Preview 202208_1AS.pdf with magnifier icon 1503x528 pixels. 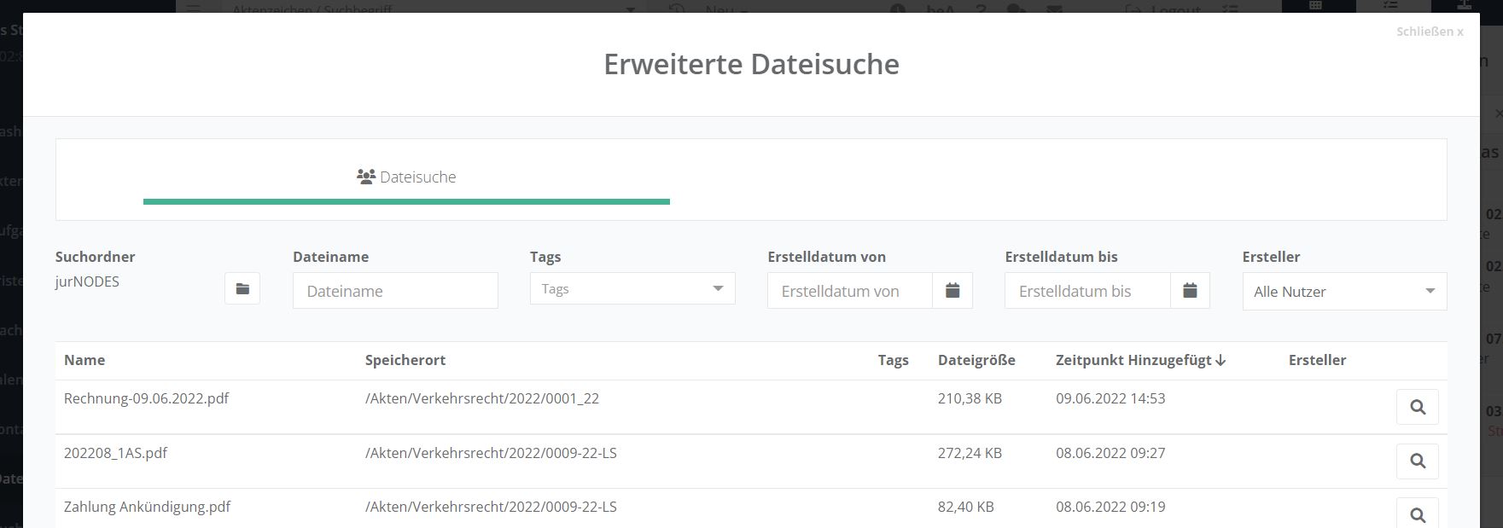(x=1417, y=461)
